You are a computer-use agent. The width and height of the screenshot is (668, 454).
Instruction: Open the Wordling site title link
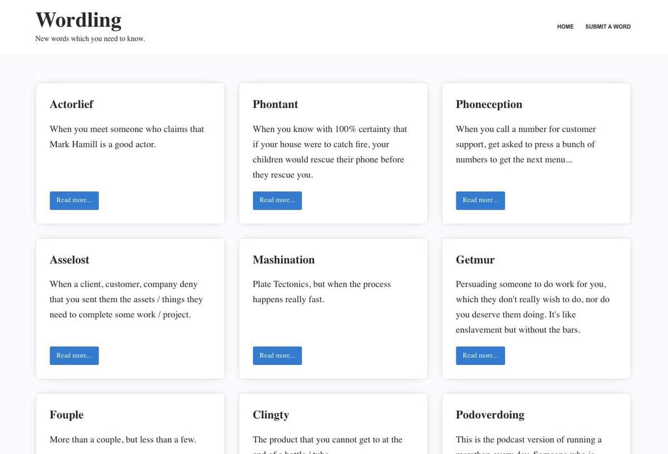pyautogui.click(x=78, y=20)
